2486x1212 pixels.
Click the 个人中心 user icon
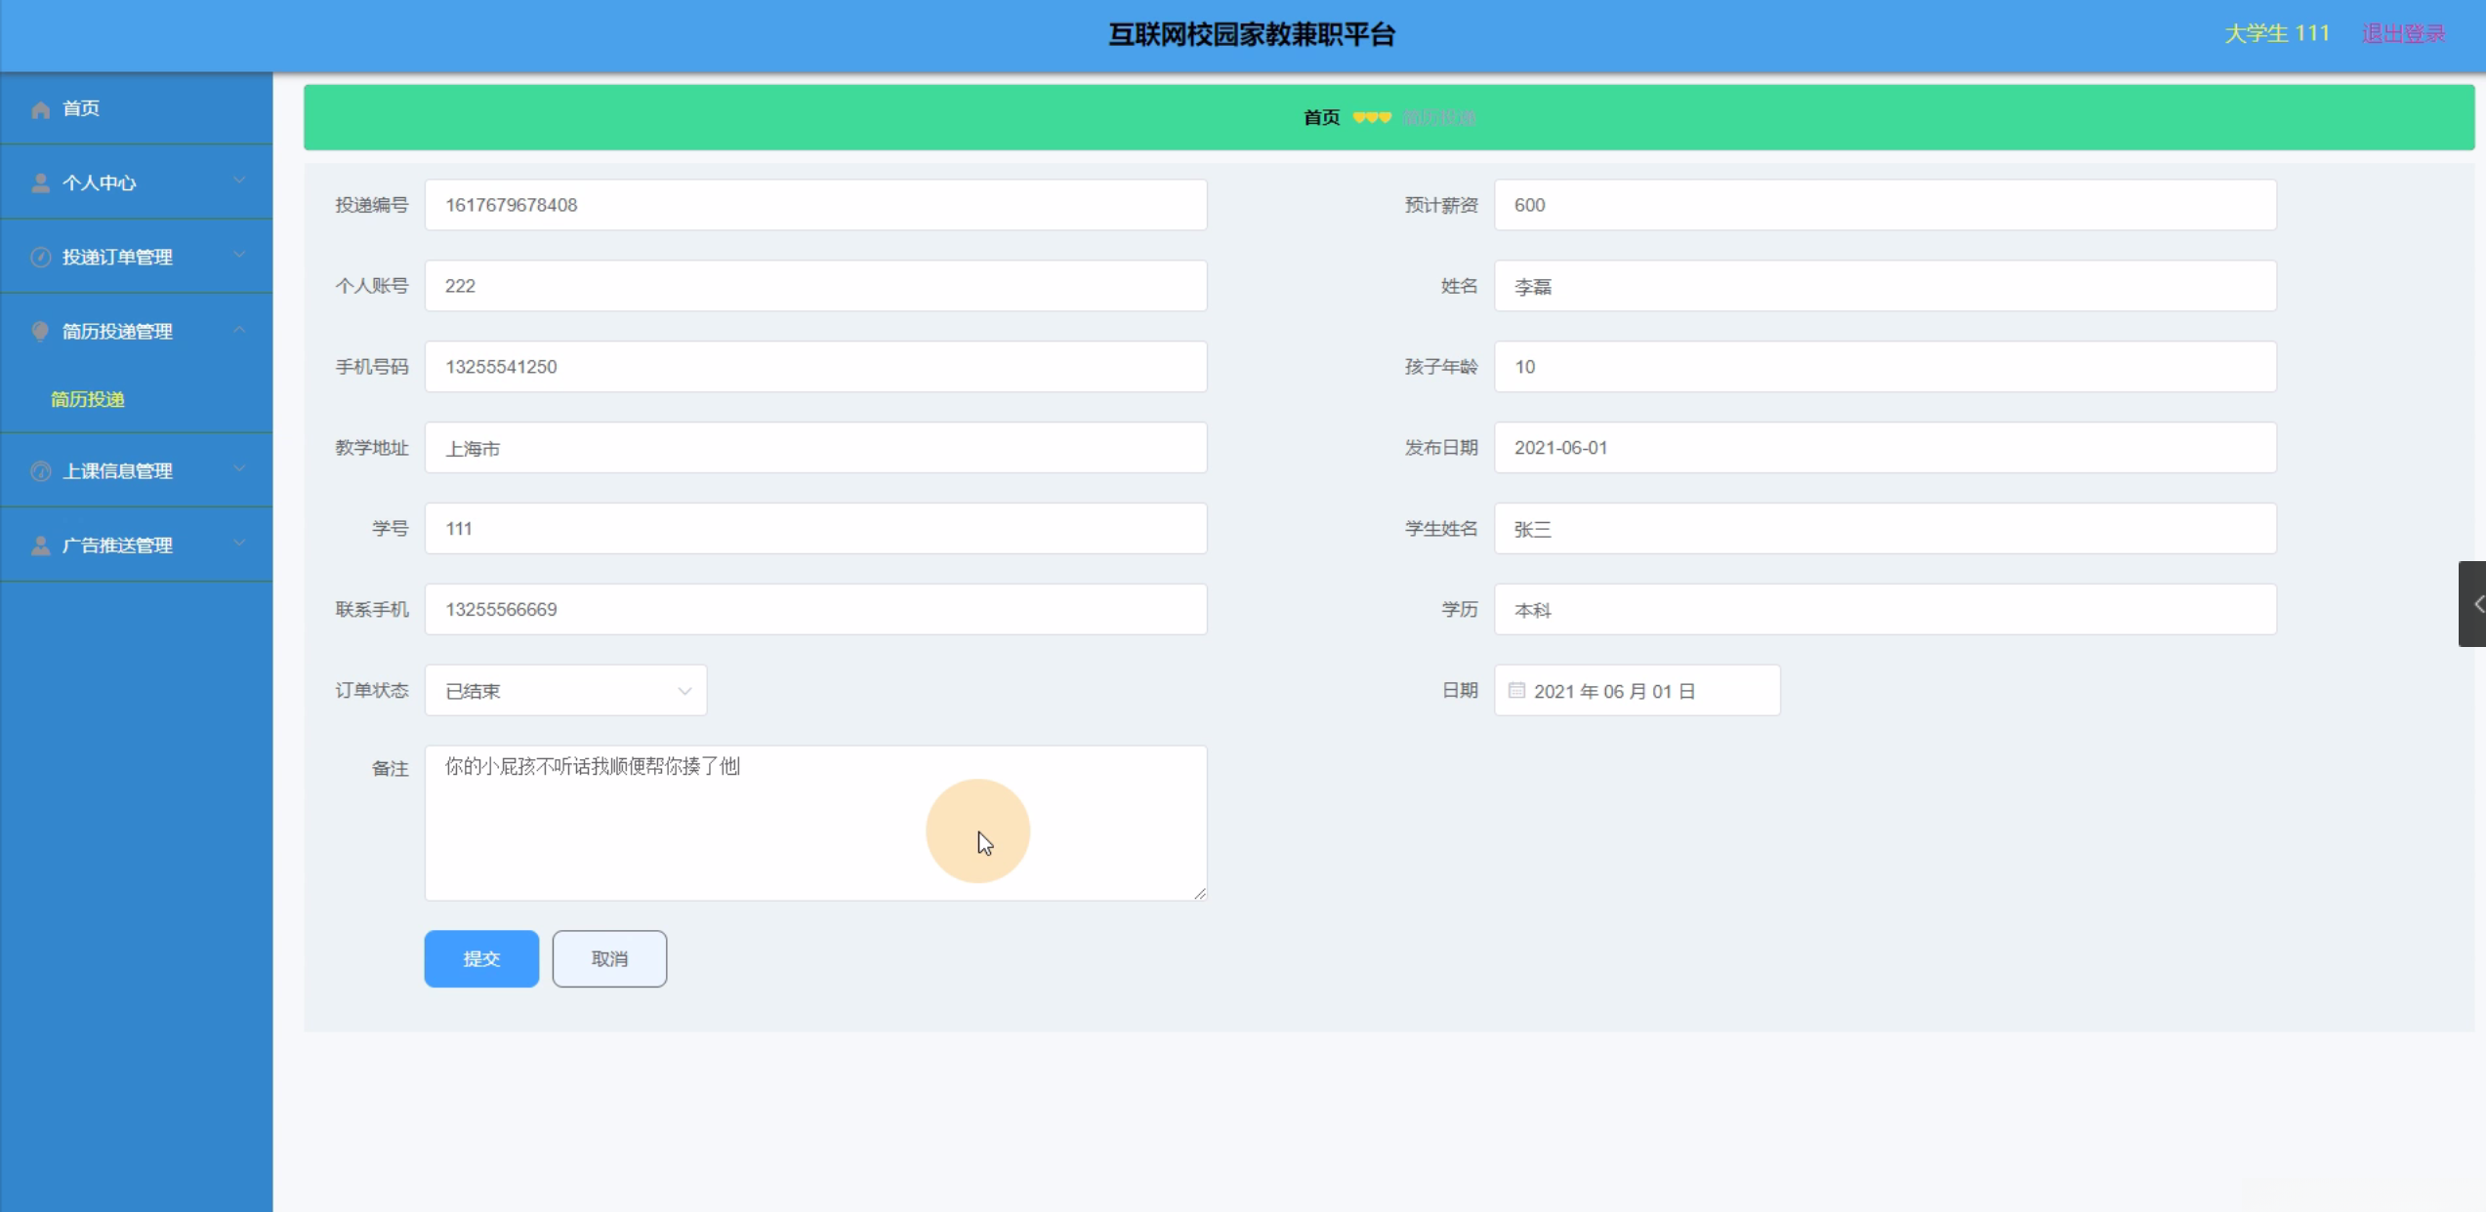tap(40, 182)
